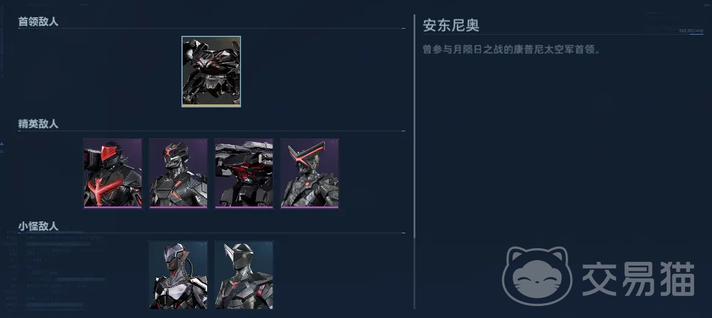Select the 小怪敌人 section heading
This screenshot has width=712, height=318.
click(x=38, y=226)
